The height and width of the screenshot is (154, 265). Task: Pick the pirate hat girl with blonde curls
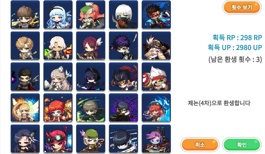click(156, 46)
